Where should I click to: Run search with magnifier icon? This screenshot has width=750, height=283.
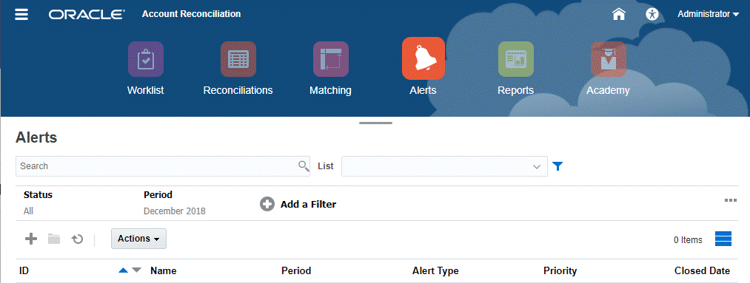[x=304, y=166]
